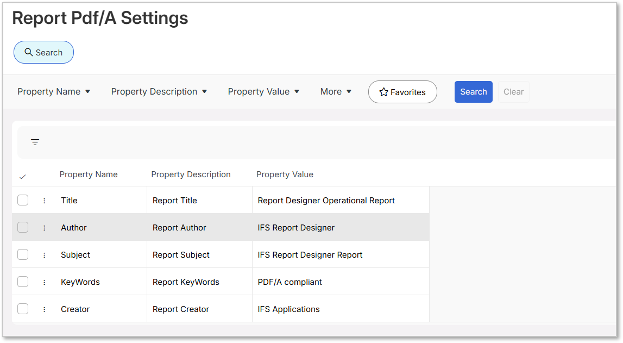Select the 'Title' property name cell
The height and width of the screenshot is (343, 623).
101,201
